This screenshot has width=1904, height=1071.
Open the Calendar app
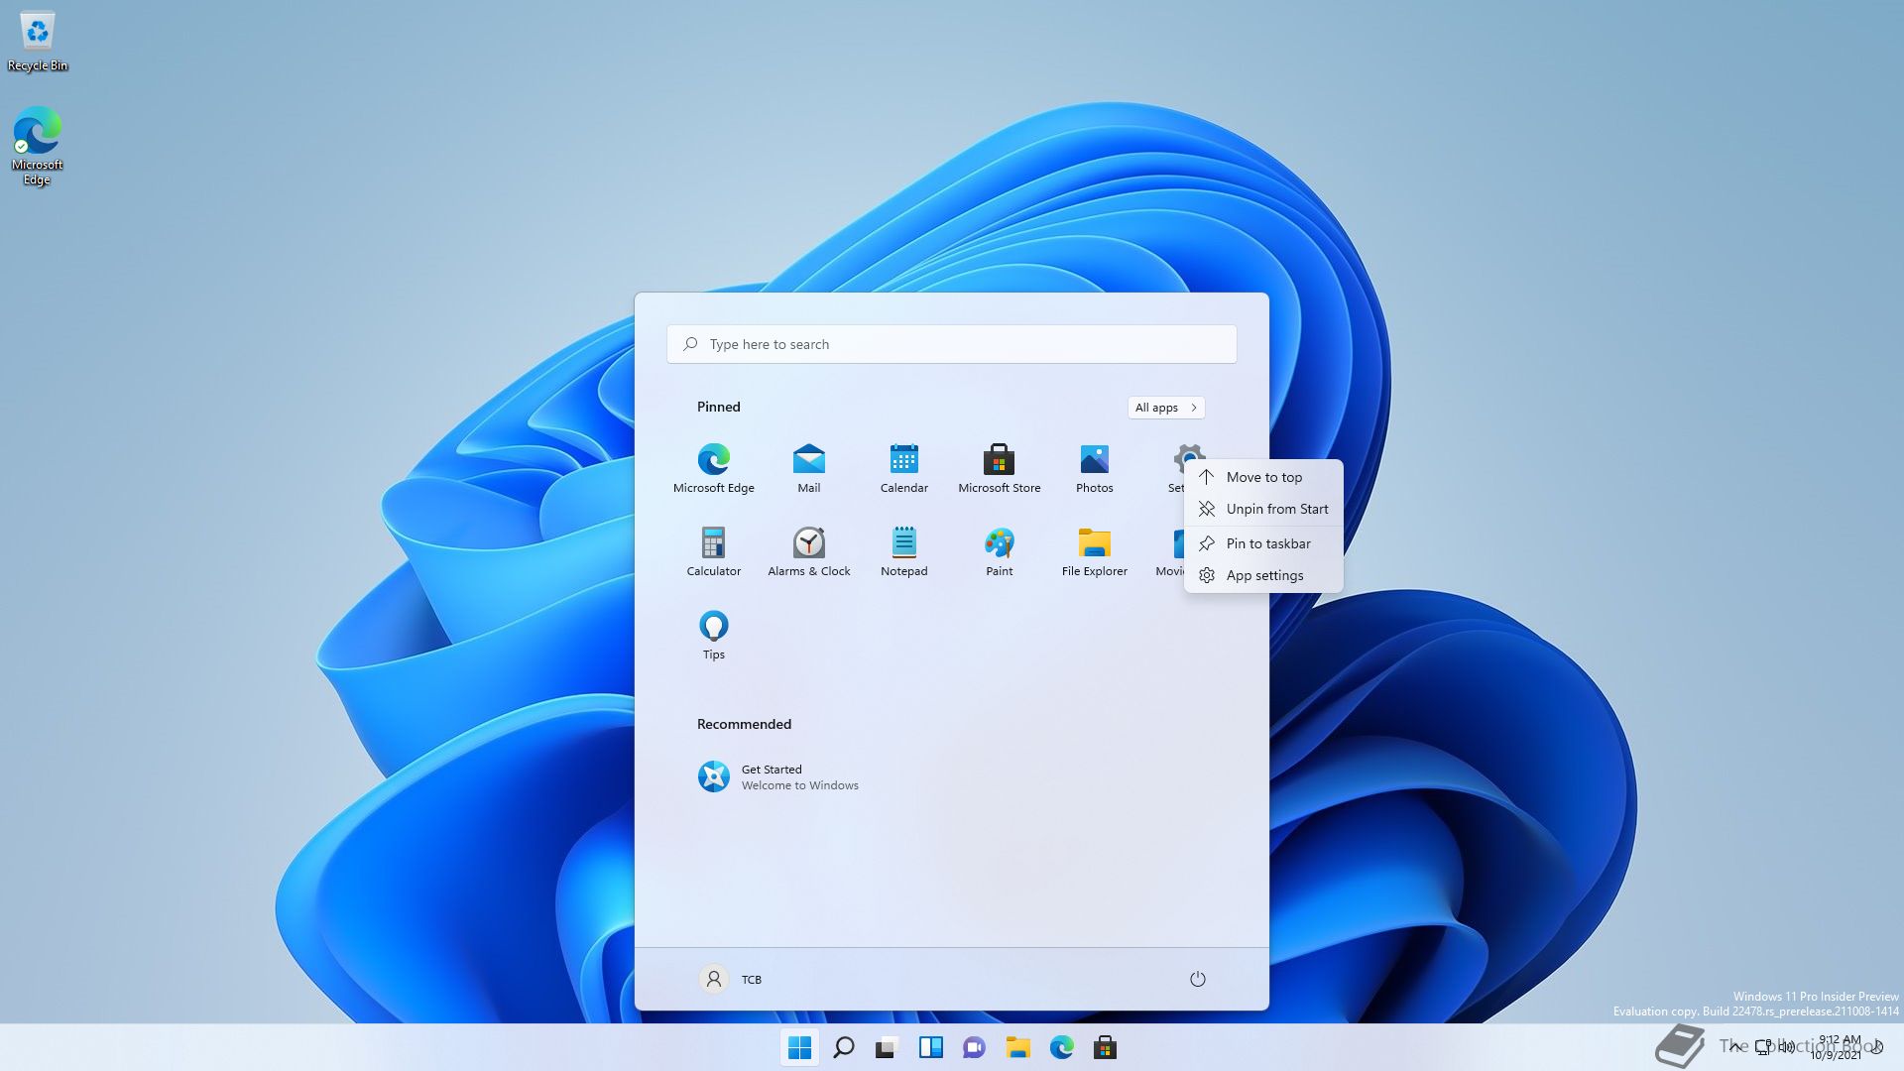904,467
